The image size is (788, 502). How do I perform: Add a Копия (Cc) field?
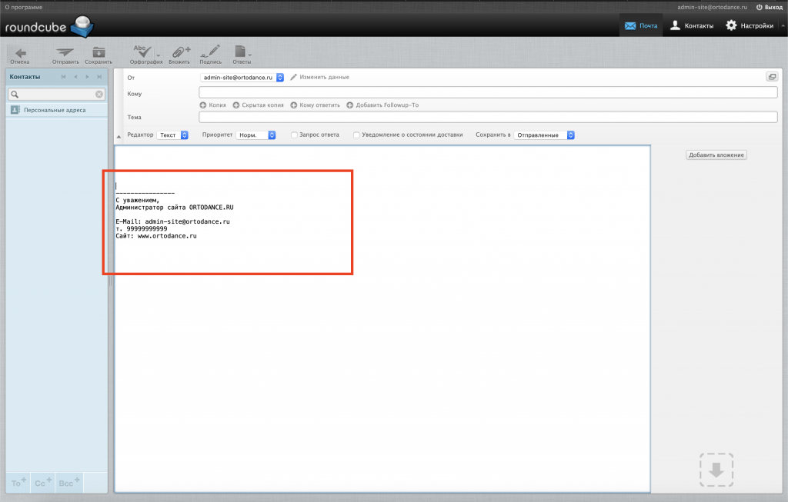tap(212, 105)
